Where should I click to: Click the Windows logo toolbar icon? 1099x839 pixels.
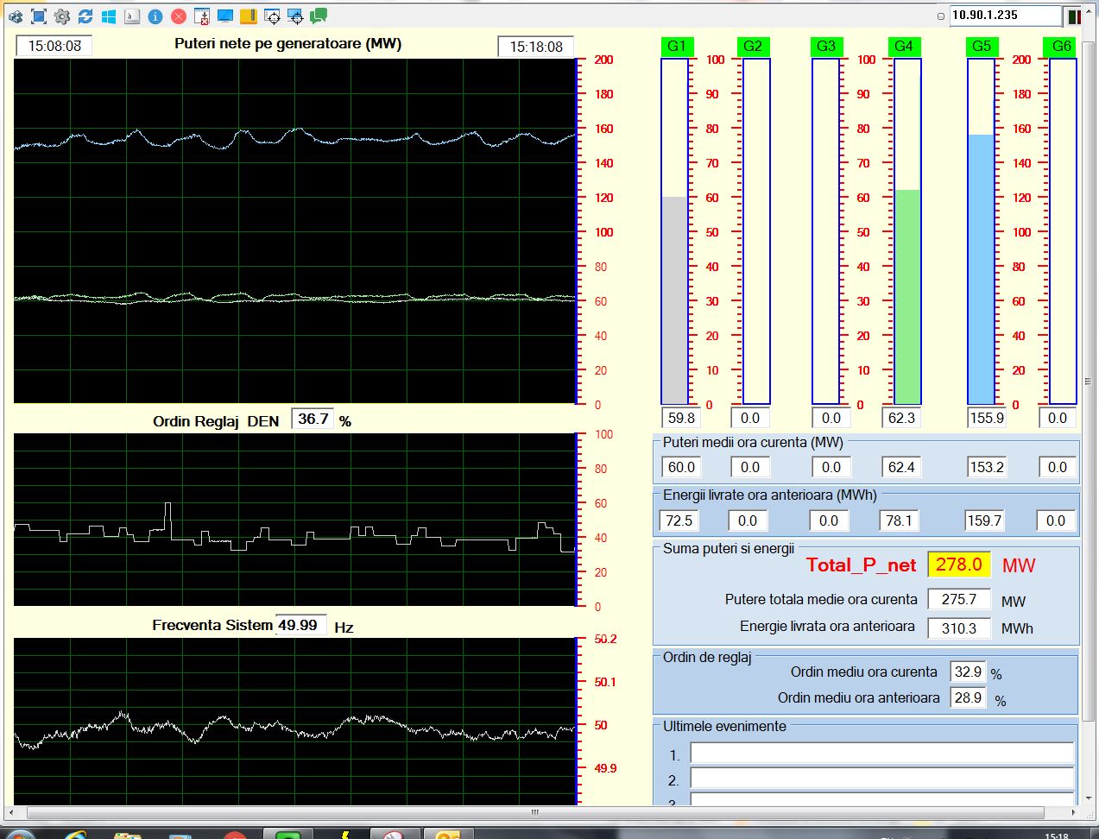109,16
